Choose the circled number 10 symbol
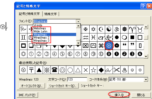Image resolution: width=152 pixels, height=99 pixels. point(101,54)
